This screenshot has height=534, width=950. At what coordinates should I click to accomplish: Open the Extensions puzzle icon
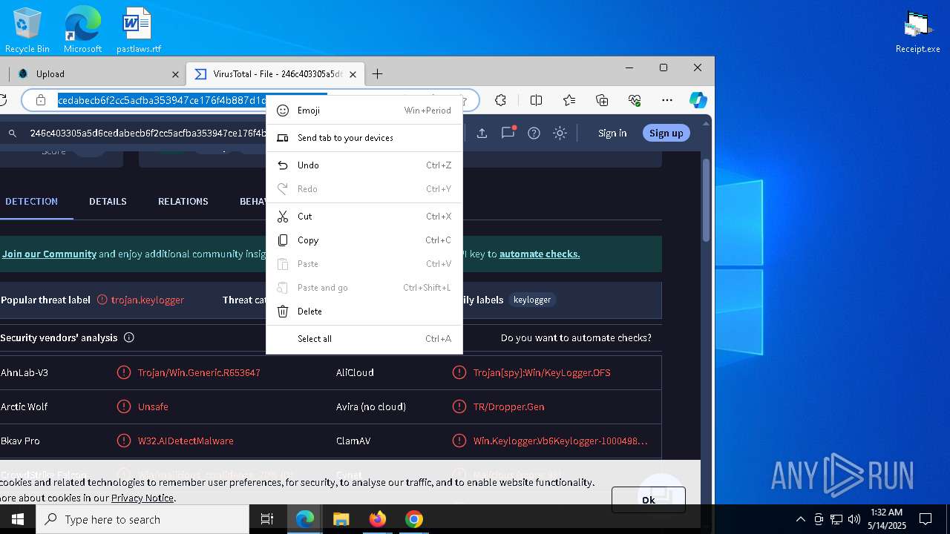point(500,100)
